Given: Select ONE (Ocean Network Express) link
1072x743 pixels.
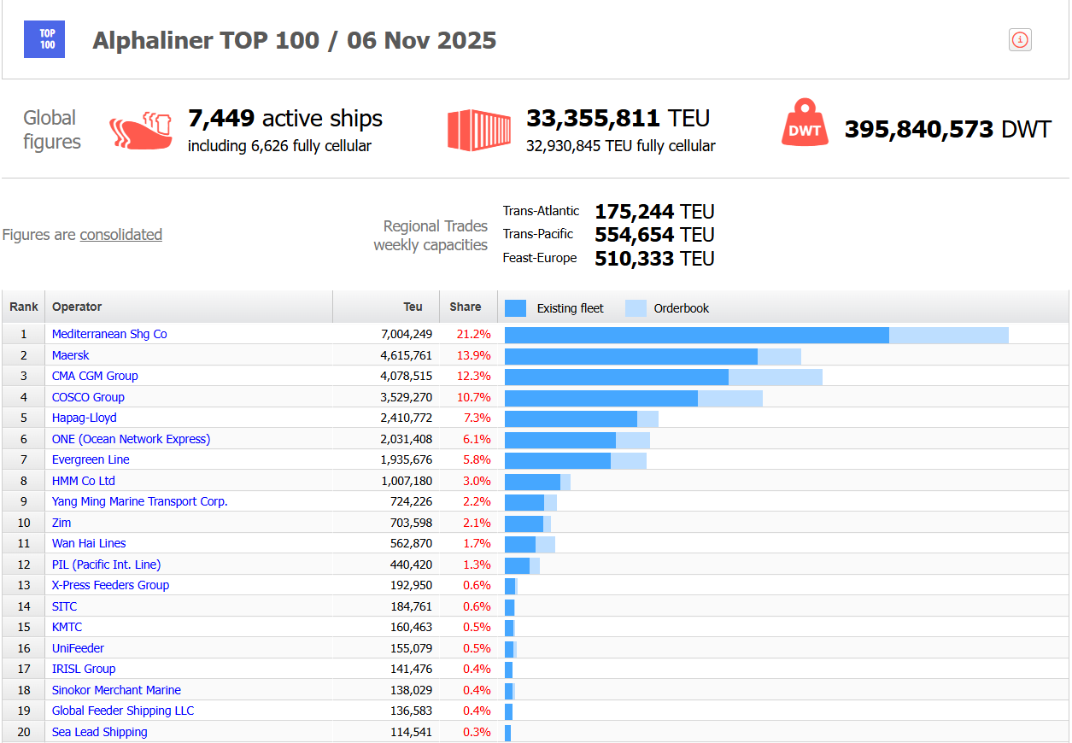Looking at the screenshot, I should [x=131, y=438].
